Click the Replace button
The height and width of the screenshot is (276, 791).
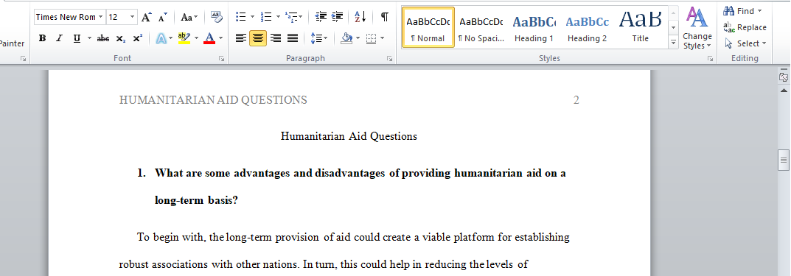(745, 27)
